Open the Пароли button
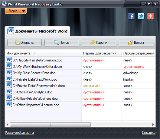Image resolution: width=160 pixels, height=139 pixels. (99, 43)
